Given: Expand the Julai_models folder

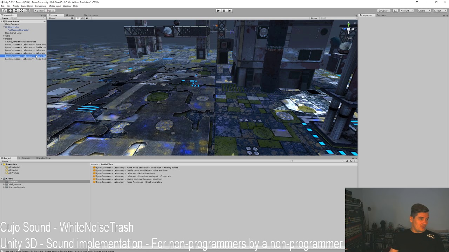Looking at the screenshot, I should click(x=4, y=184).
